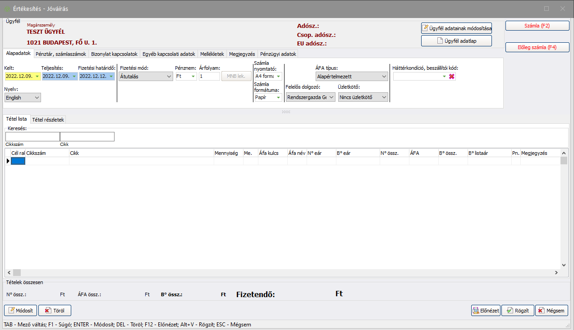574x330 pixels.
Task: Click the Töröl delete button
Action: 55,311
